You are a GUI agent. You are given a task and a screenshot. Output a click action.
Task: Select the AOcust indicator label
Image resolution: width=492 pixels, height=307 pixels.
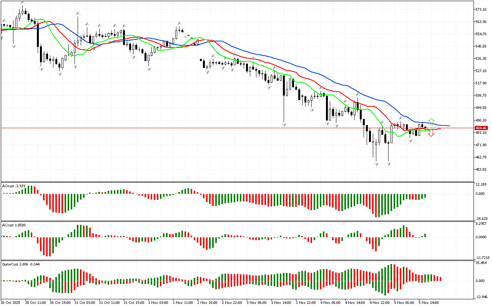tap(14, 186)
